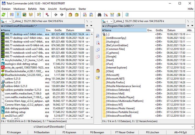
Task: Select the [Mozilla Firefox] folder
Action: [x=148, y=82]
